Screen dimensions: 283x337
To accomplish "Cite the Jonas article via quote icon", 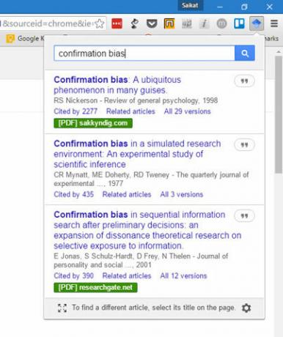I will (244, 216).
